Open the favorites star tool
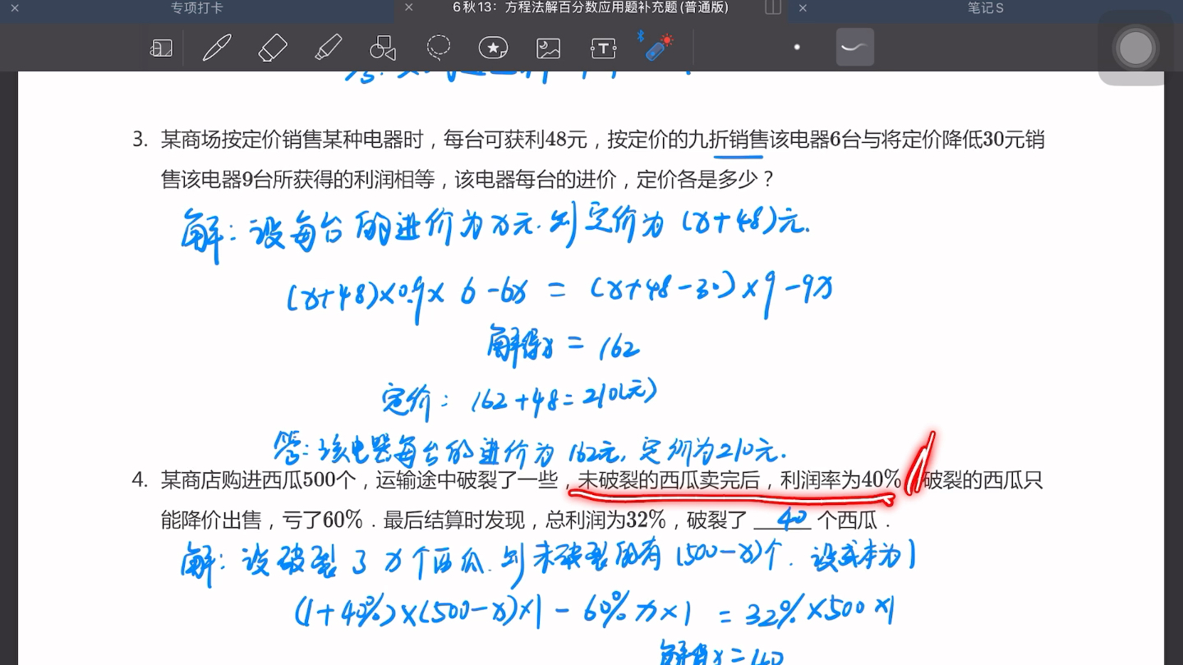The width and height of the screenshot is (1183, 665). [492, 47]
